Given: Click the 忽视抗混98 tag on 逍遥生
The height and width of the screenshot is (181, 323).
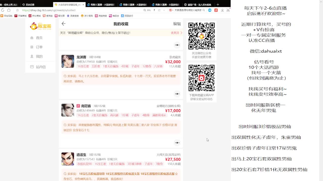Looking at the screenshot, I should (x=84, y=164).
